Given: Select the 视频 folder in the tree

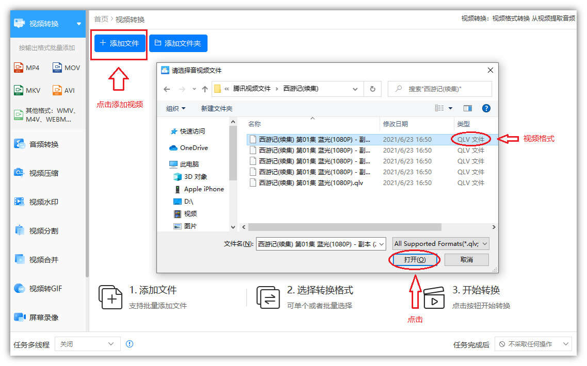Looking at the screenshot, I should point(185,214).
